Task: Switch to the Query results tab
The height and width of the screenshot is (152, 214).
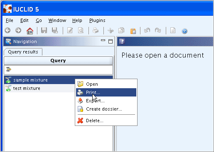Action: tap(23, 52)
